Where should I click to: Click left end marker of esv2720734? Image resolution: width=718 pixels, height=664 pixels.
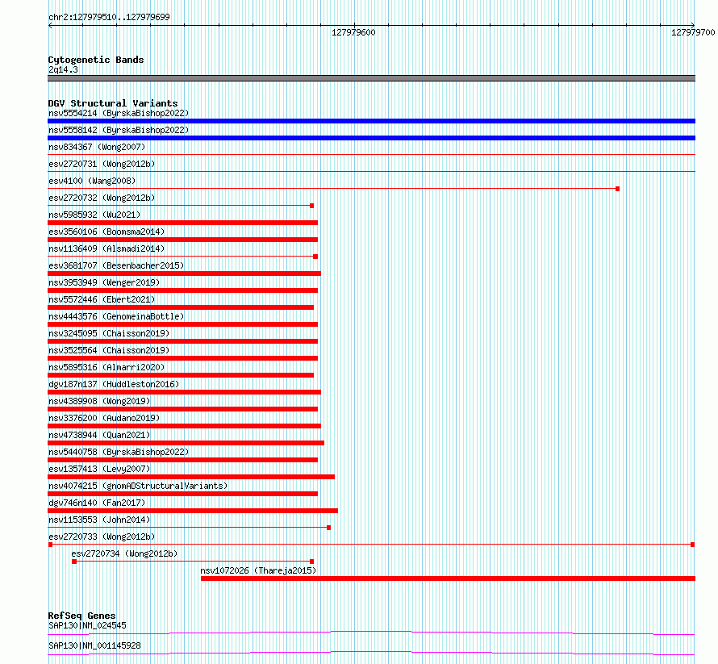tap(74, 562)
